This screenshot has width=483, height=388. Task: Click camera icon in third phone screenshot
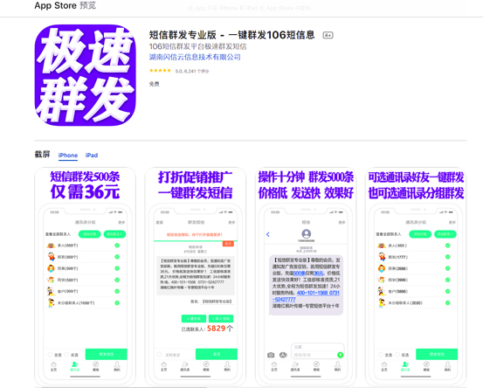point(271,355)
